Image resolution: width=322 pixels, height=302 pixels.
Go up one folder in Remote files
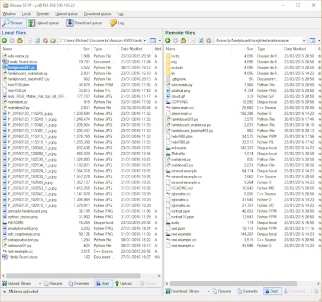(x=183, y=40)
